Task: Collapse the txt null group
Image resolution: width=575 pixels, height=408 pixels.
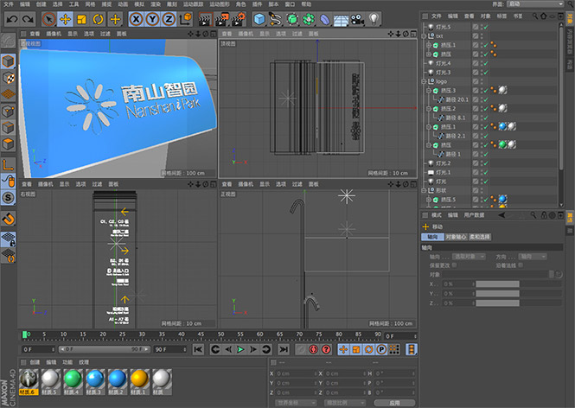Action: [424, 36]
